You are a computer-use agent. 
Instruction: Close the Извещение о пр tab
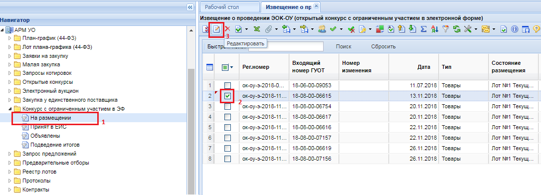pyautogui.click(x=317, y=6)
